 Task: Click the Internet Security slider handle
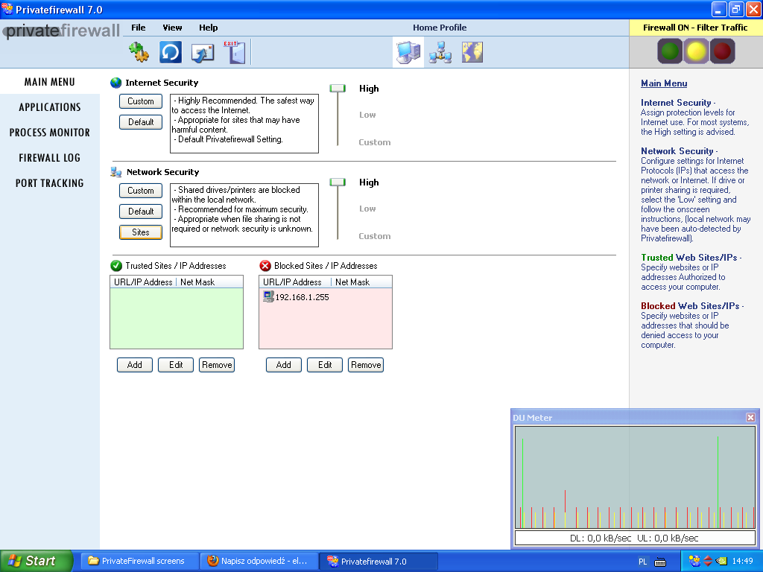pyautogui.click(x=338, y=89)
